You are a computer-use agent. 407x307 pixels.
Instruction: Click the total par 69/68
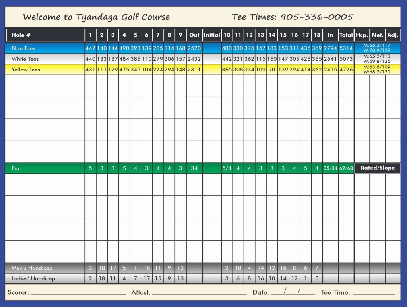click(346, 168)
